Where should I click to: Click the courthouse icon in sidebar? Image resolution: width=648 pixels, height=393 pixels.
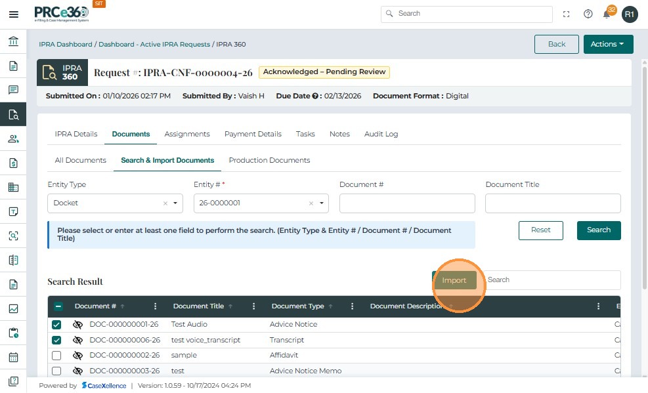13,42
